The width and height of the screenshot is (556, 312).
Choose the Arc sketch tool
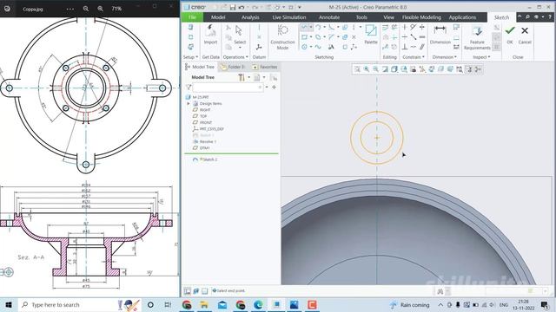pos(318,27)
